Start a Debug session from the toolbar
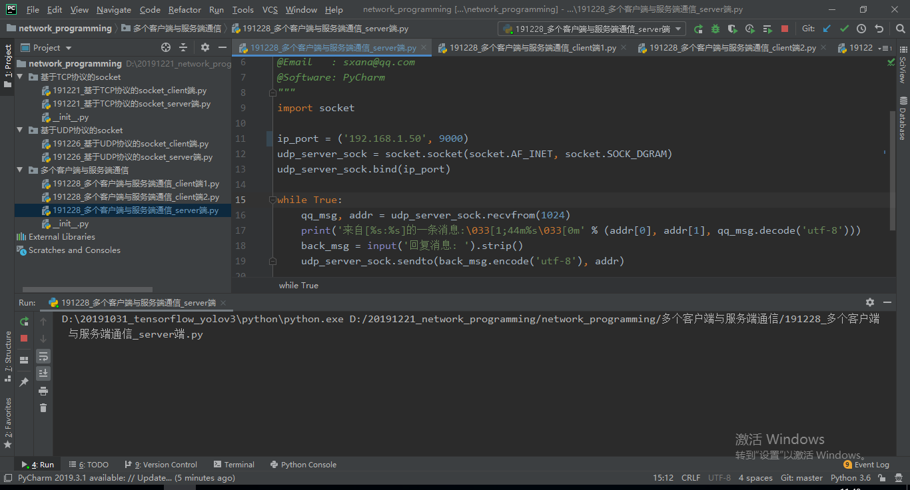This screenshot has width=910, height=490. coord(715,28)
